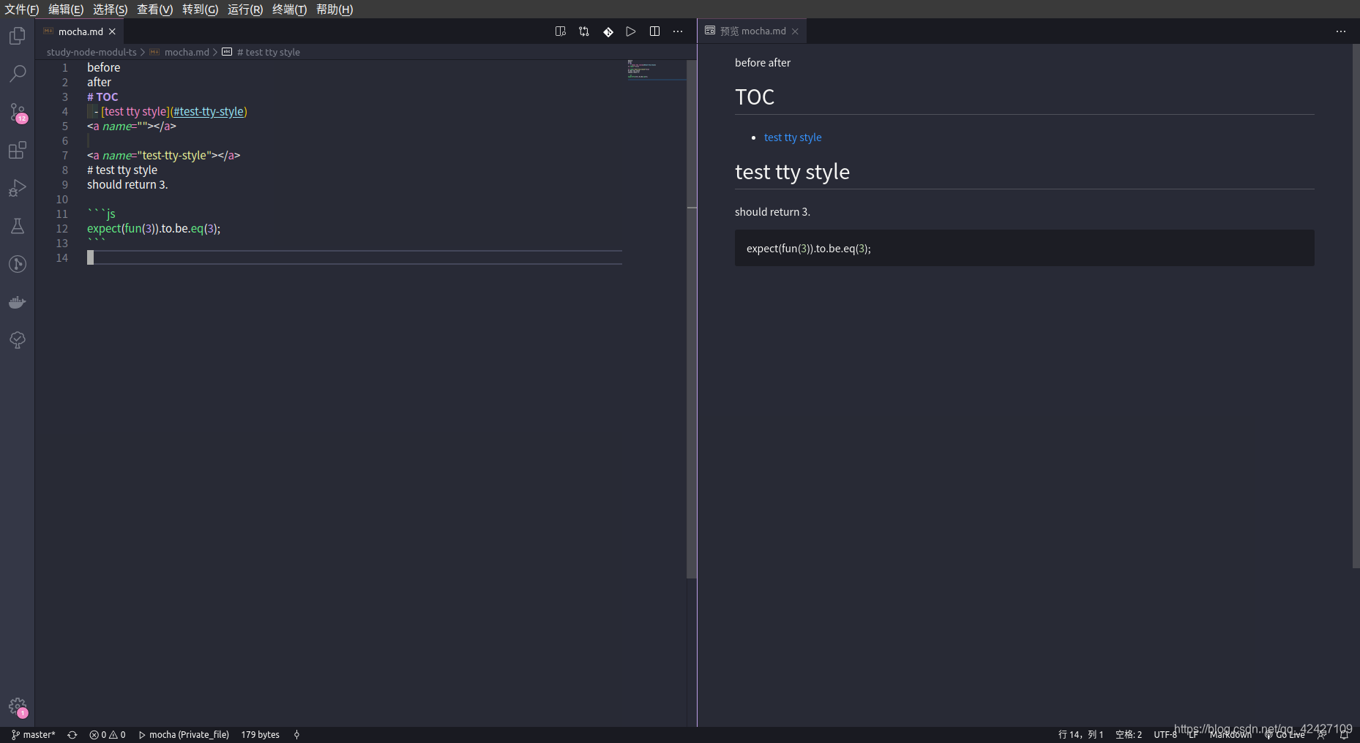Click '# TOC' heading on line 3
The image size is (1360, 743).
tap(102, 97)
